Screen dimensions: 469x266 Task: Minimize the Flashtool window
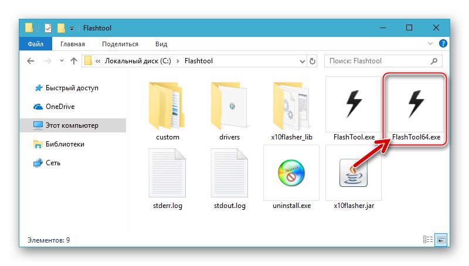tap(383, 28)
